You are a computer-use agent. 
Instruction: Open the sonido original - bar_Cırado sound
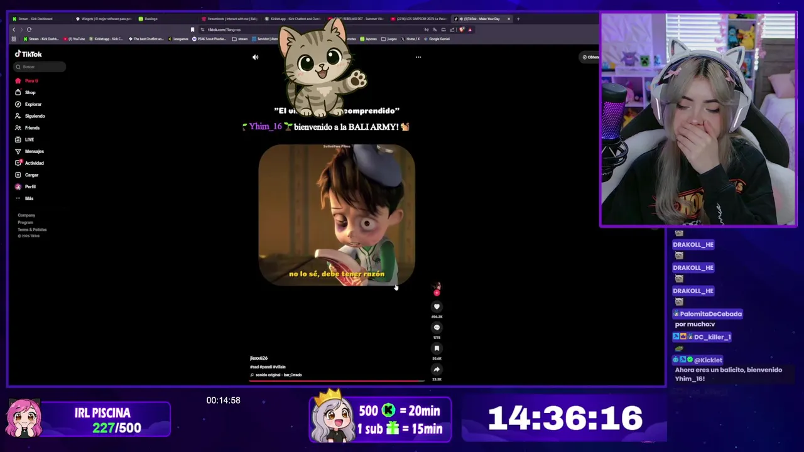tap(276, 375)
